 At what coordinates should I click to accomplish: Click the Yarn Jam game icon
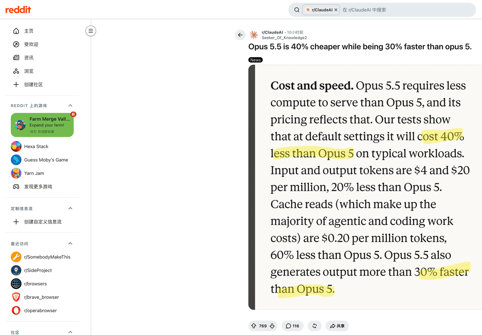point(16,173)
